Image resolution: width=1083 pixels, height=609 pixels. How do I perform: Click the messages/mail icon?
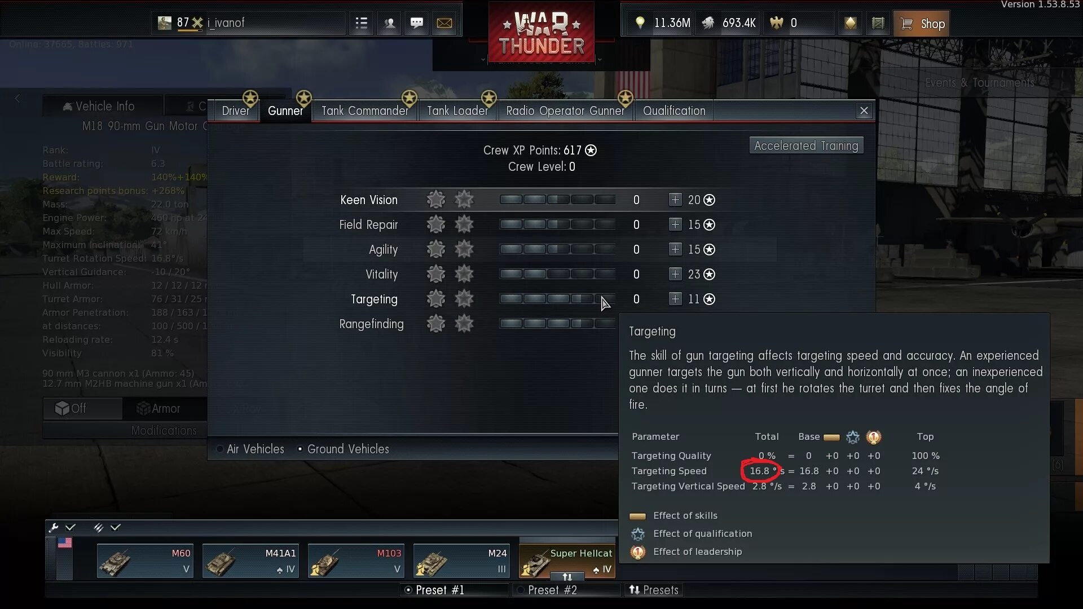click(x=445, y=23)
